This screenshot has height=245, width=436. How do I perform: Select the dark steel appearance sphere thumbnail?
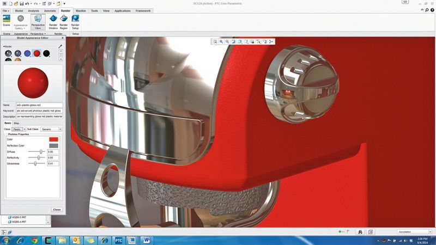coord(18,53)
